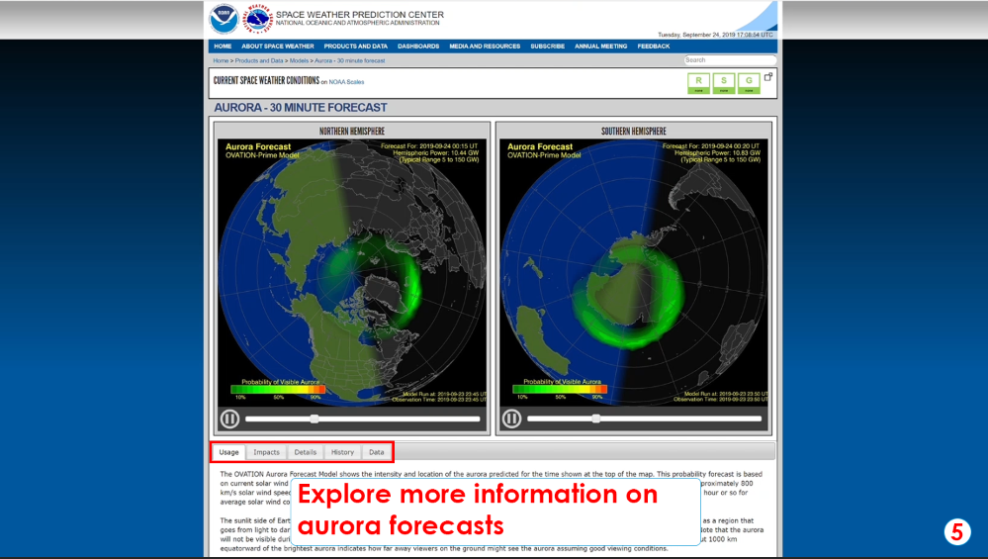Open the G geomagnetic storm scale indicator

click(x=750, y=82)
